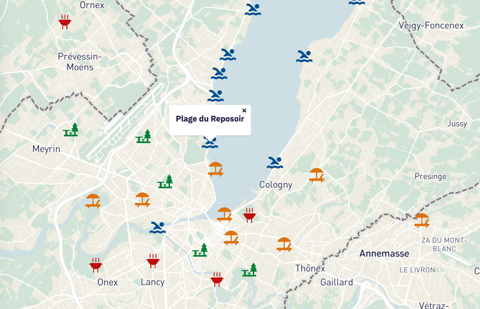Open the swimming marker just above Cologny

pyautogui.click(x=275, y=163)
